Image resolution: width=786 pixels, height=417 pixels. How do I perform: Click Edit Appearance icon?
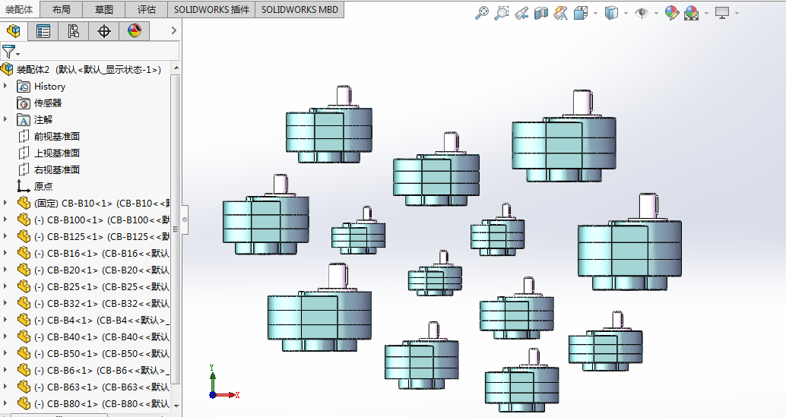point(672,13)
